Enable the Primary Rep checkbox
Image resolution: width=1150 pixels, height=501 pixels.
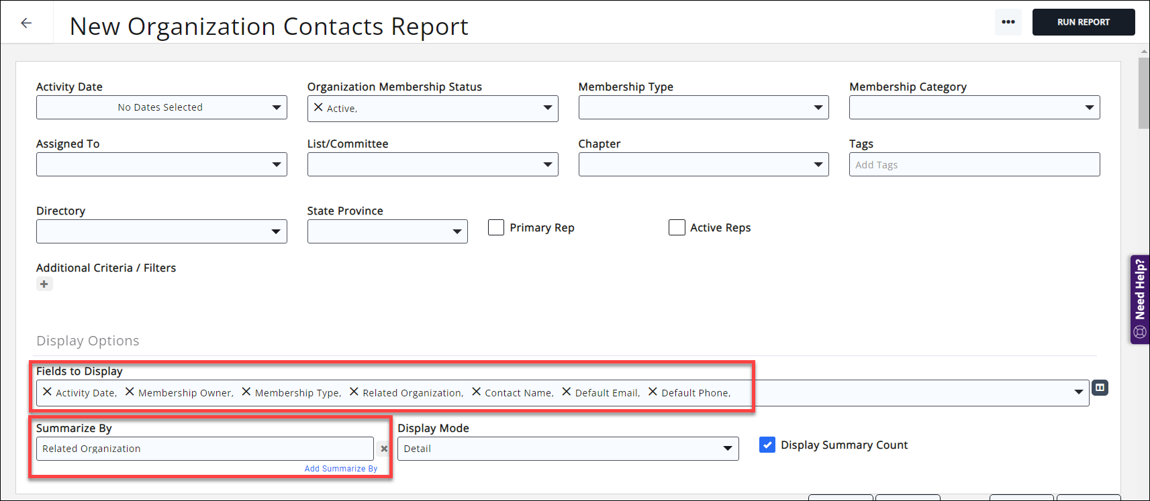coord(496,227)
